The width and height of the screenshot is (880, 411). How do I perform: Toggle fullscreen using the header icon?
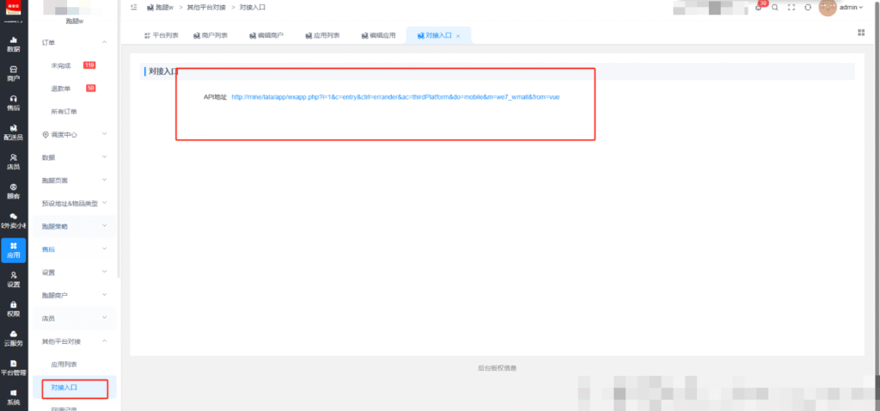[x=791, y=8]
